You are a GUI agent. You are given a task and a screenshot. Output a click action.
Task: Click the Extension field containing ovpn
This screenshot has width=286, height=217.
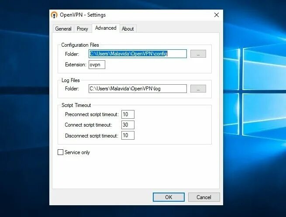pos(97,65)
